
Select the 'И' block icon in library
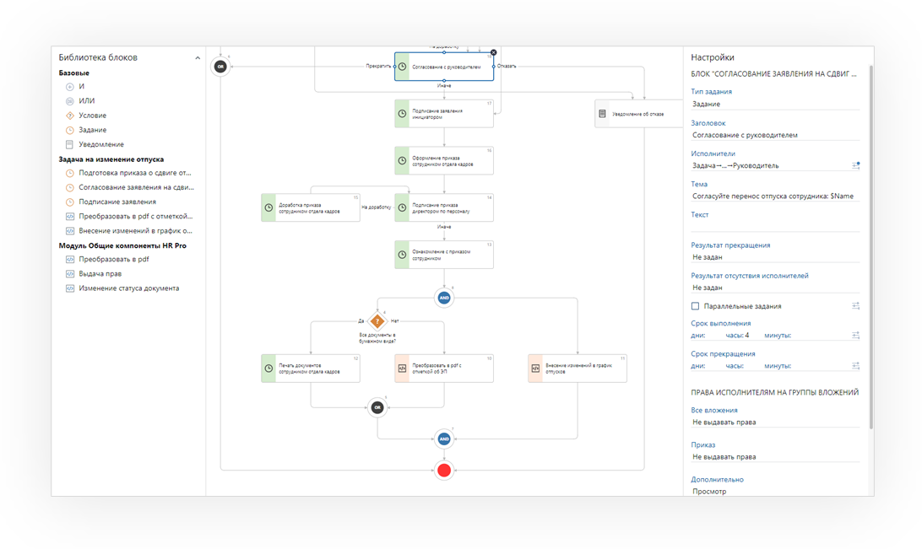[70, 87]
